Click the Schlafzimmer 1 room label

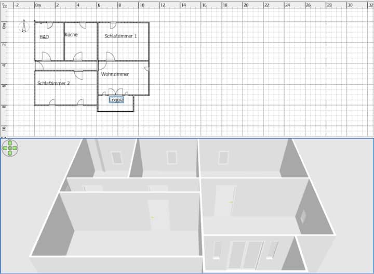click(121, 36)
